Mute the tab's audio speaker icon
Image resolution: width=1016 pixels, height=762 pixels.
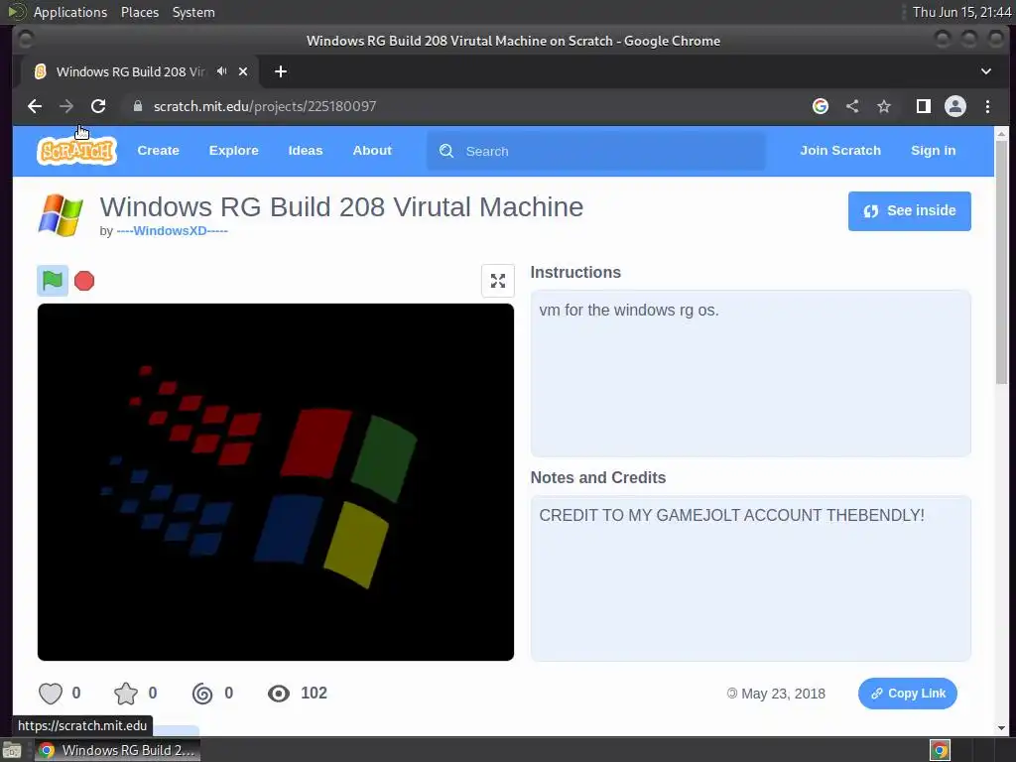(x=221, y=71)
